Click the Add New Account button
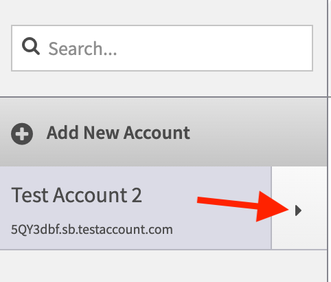This screenshot has width=331, height=282. pos(163,133)
